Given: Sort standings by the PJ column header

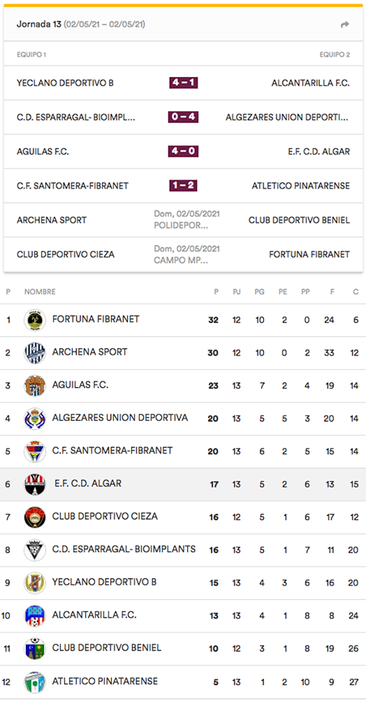Looking at the screenshot, I should click(x=236, y=292).
